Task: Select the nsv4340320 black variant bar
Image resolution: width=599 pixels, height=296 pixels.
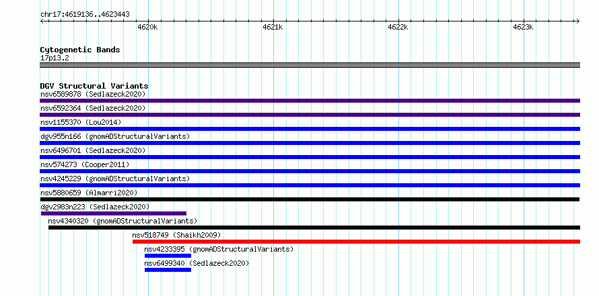Action: click(x=314, y=228)
